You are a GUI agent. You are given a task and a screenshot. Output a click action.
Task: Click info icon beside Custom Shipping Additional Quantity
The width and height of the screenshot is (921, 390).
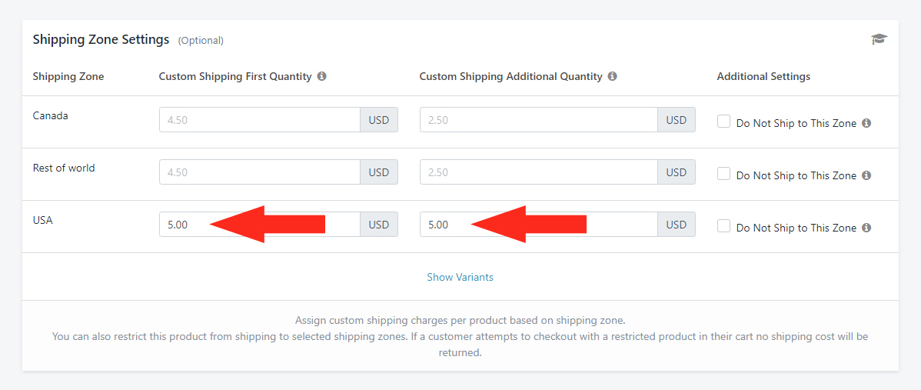[613, 76]
